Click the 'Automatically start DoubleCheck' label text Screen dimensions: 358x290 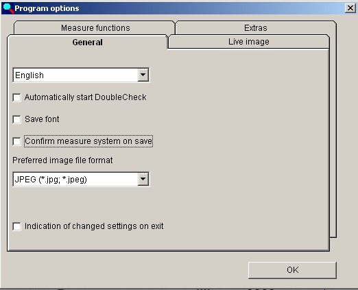coord(85,97)
